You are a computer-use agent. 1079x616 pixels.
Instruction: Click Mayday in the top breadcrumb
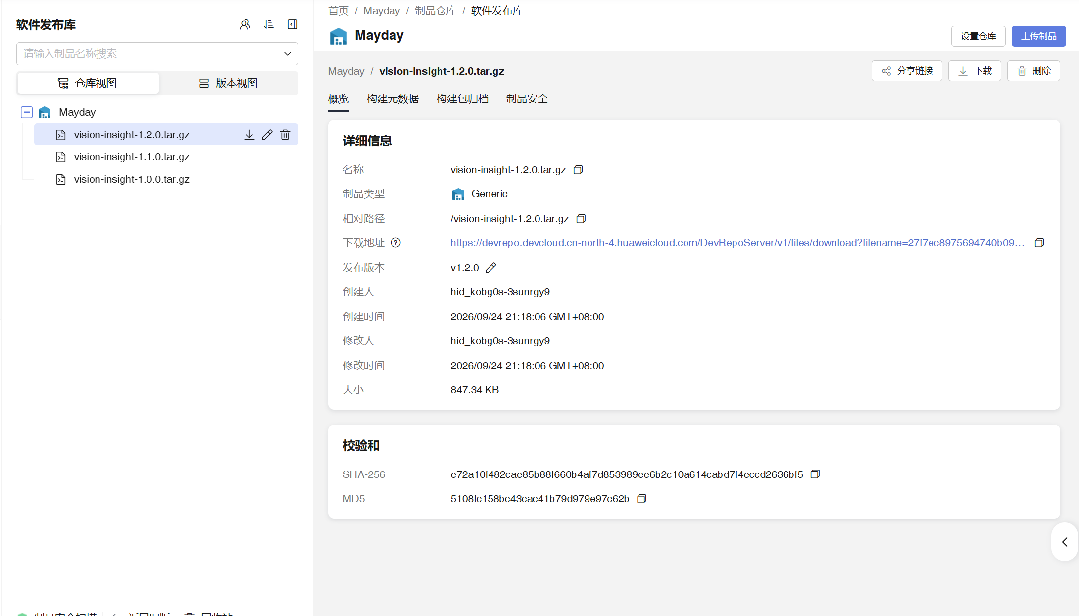[382, 11]
